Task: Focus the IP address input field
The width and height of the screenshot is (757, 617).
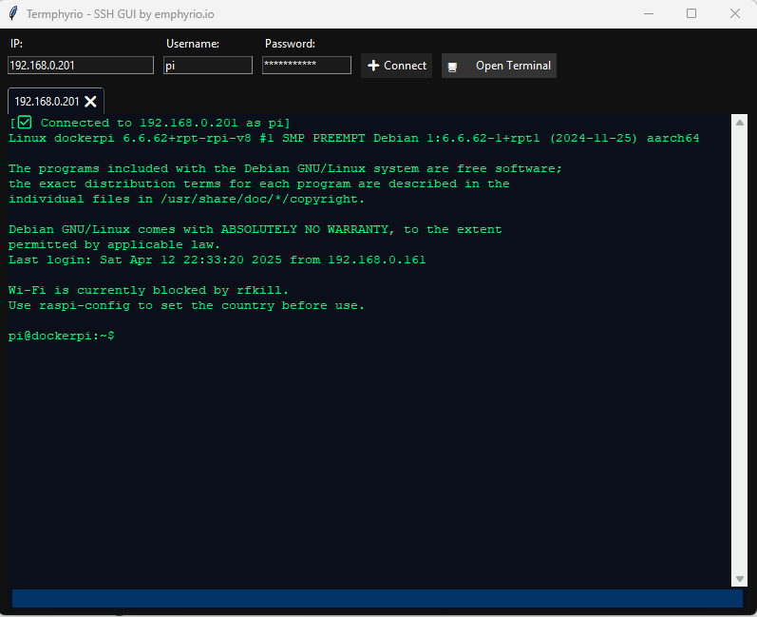Action: [81, 66]
